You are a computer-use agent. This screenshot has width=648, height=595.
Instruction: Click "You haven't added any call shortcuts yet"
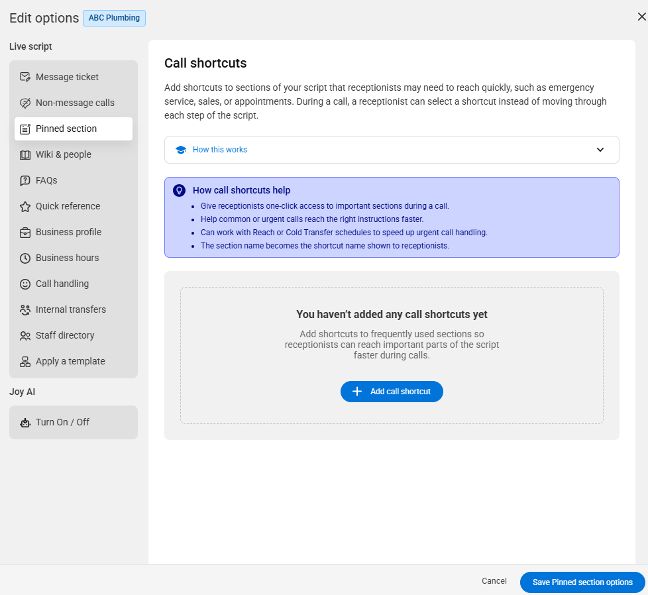pos(392,315)
